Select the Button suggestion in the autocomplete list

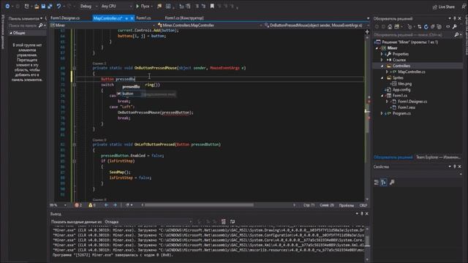coord(130,94)
